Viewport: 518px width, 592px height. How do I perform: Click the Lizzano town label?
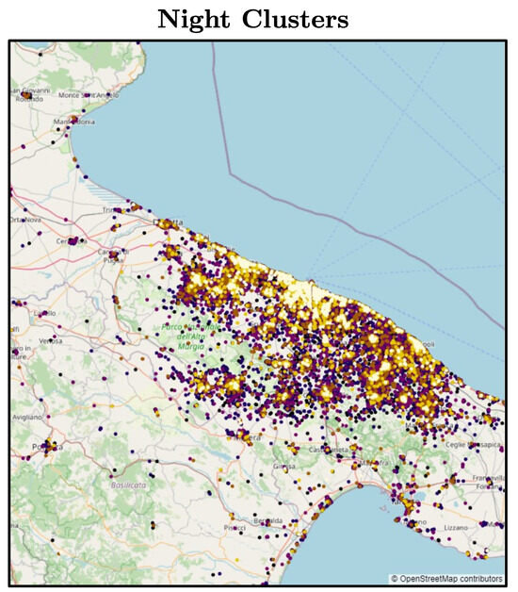pyautogui.click(x=456, y=528)
